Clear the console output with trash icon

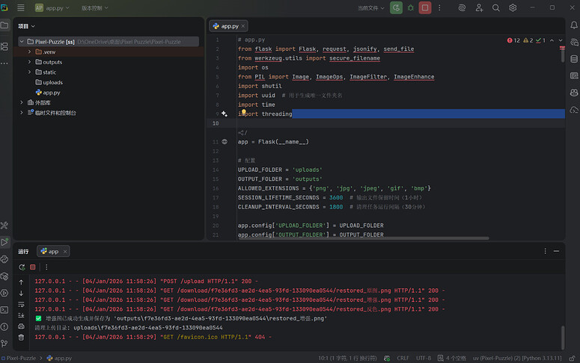coord(22,337)
